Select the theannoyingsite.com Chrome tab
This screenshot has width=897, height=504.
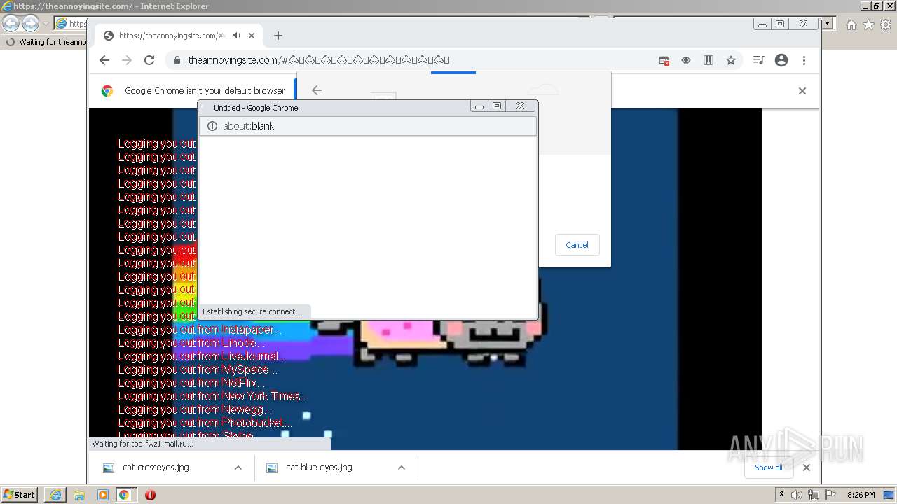point(179,36)
